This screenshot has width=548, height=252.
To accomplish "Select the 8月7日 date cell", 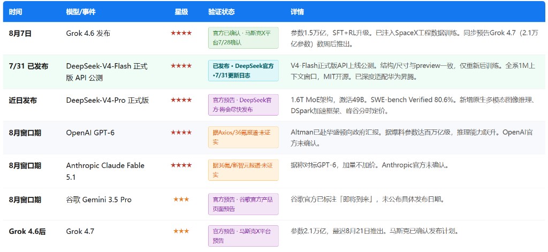I will click(x=20, y=34).
